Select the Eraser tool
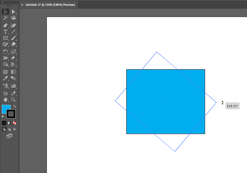This screenshot has width=247, height=173. pyautogui.click(x=13, y=44)
